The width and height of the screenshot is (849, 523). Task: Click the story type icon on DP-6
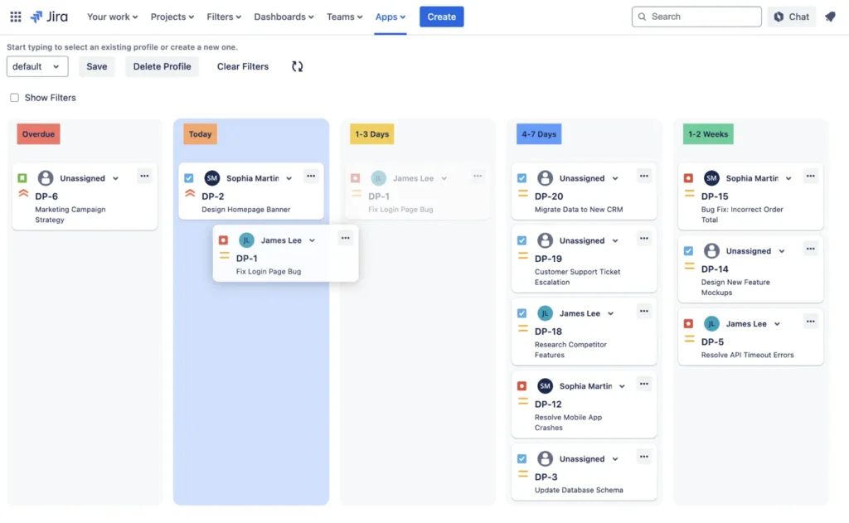click(22, 178)
